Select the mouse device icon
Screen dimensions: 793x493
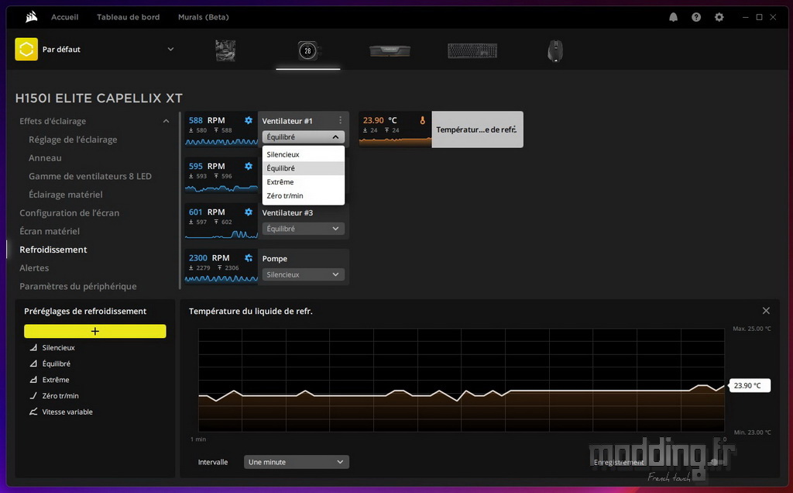click(554, 51)
